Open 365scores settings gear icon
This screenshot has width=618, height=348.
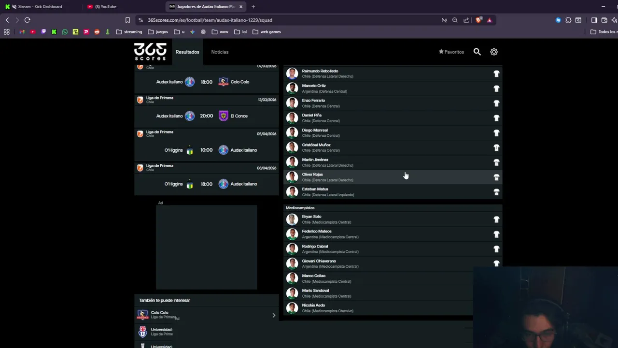(494, 52)
